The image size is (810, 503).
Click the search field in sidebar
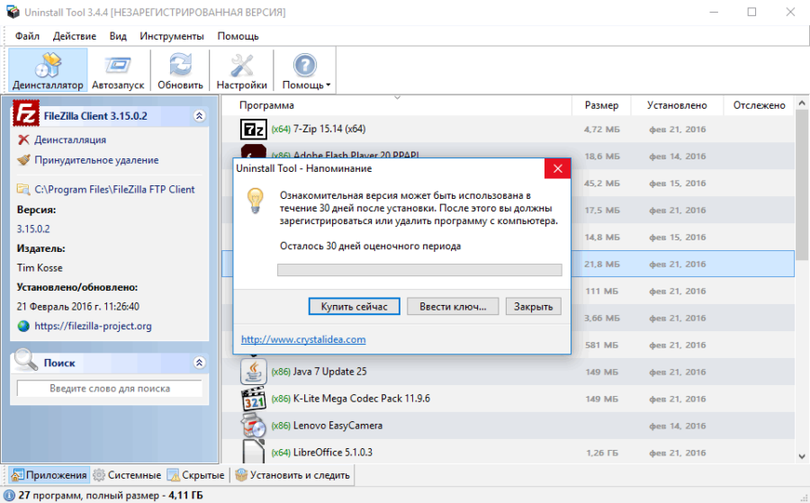[110, 389]
